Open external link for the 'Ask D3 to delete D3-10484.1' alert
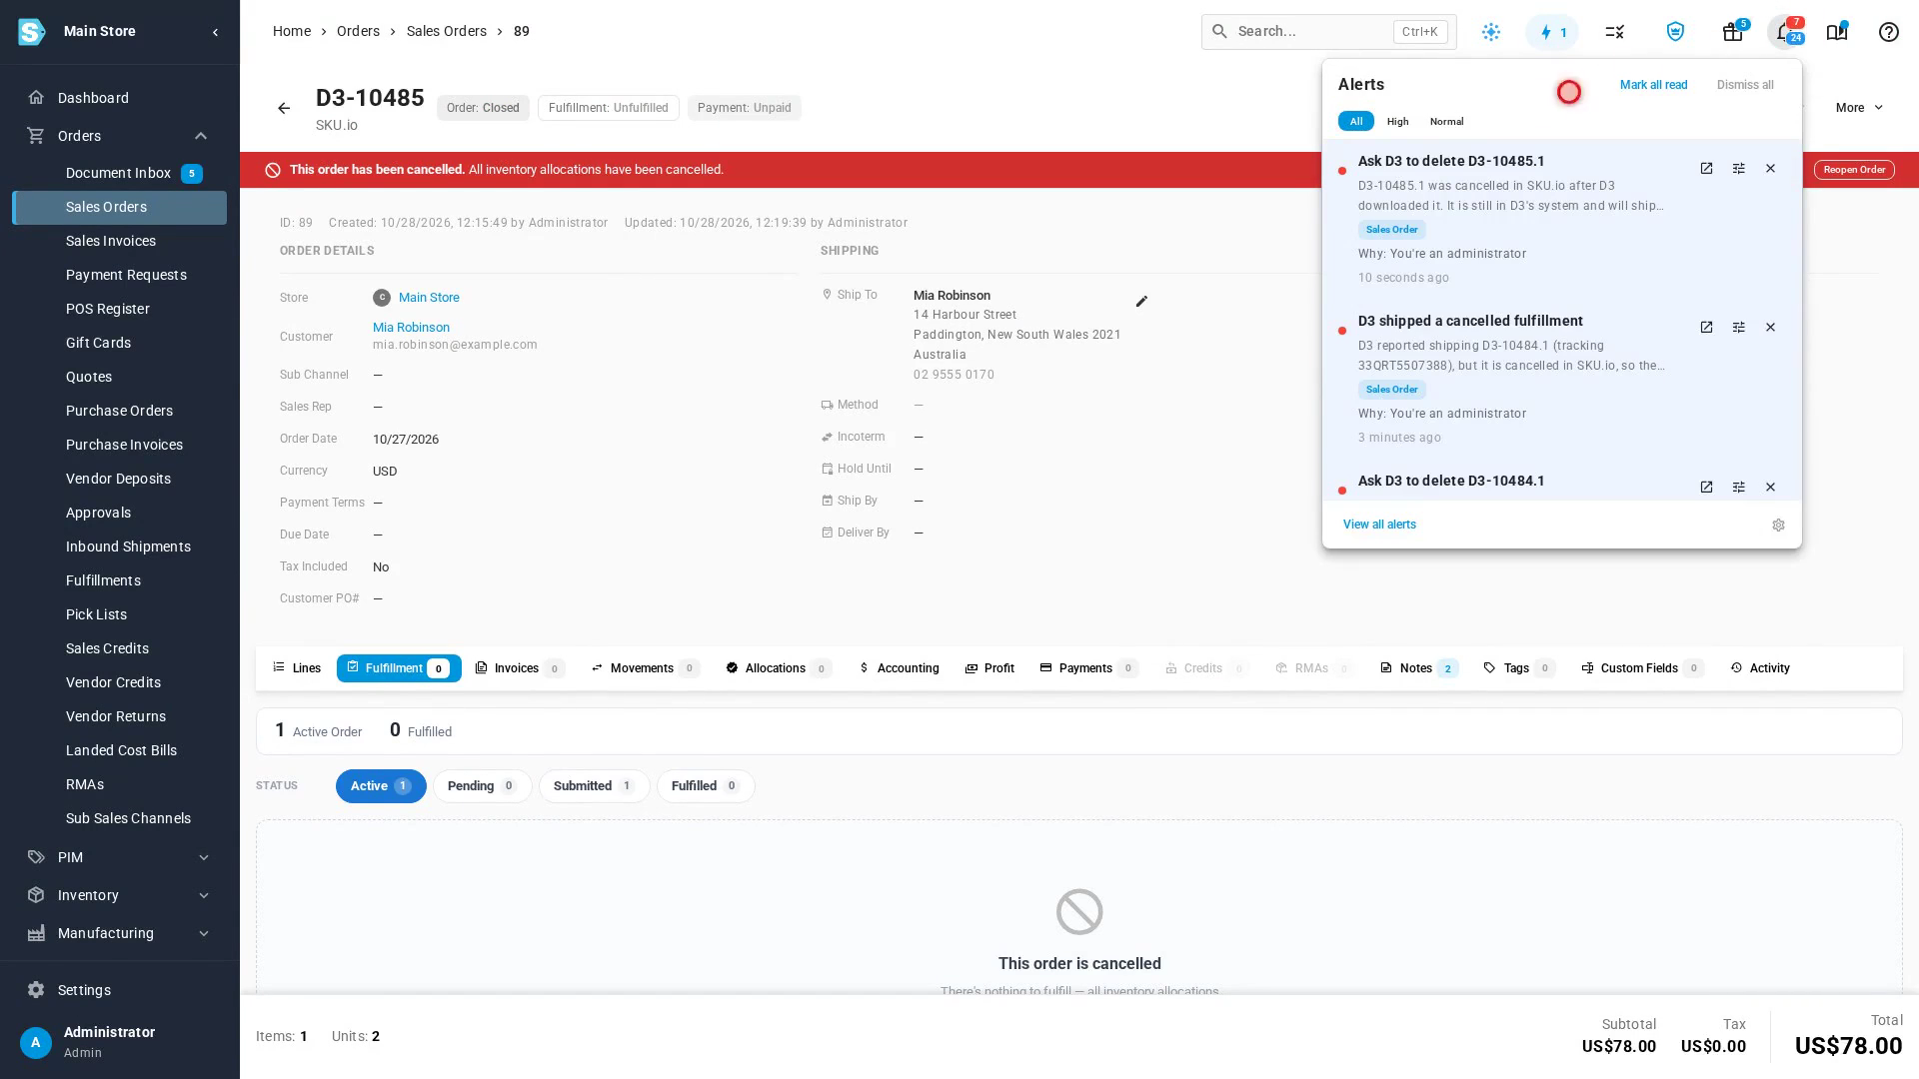The height and width of the screenshot is (1079, 1919). [1706, 488]
